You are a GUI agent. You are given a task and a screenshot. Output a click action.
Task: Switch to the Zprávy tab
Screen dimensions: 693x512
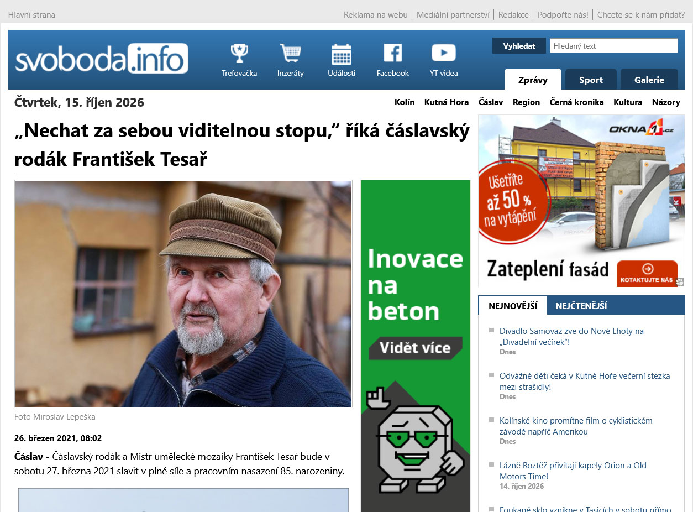pyautogui.click(x=533, y=80)
